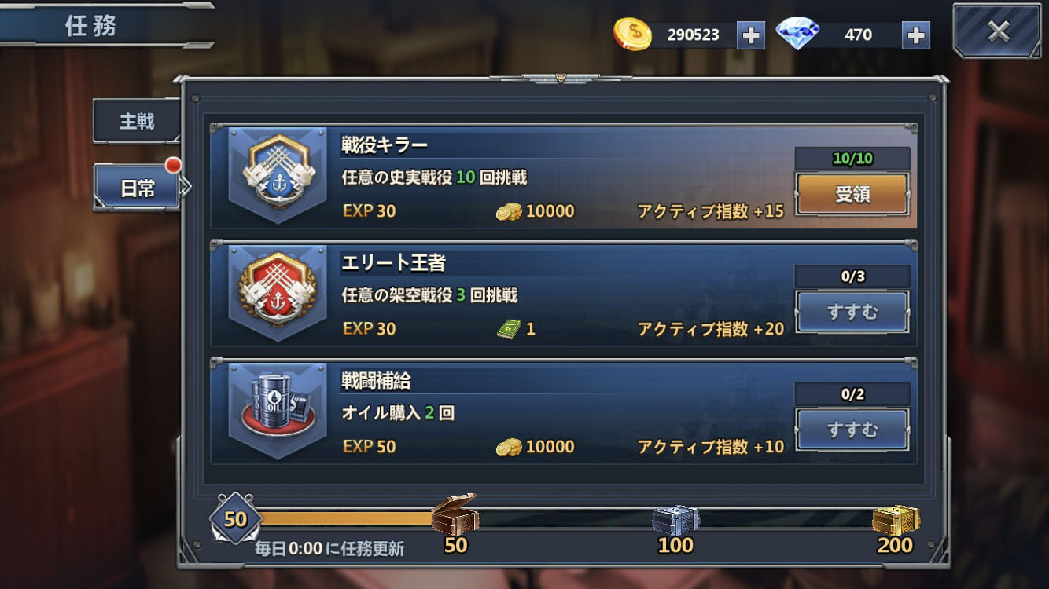The image size is (1049, 589).
Task: Close the 任務 screen with X
Action: [x=999, y=31]
